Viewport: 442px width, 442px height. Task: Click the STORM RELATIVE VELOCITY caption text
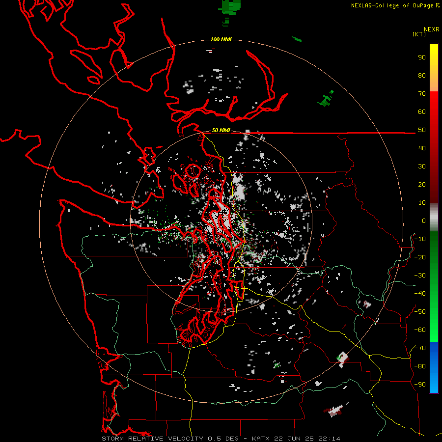click(152, 439)
